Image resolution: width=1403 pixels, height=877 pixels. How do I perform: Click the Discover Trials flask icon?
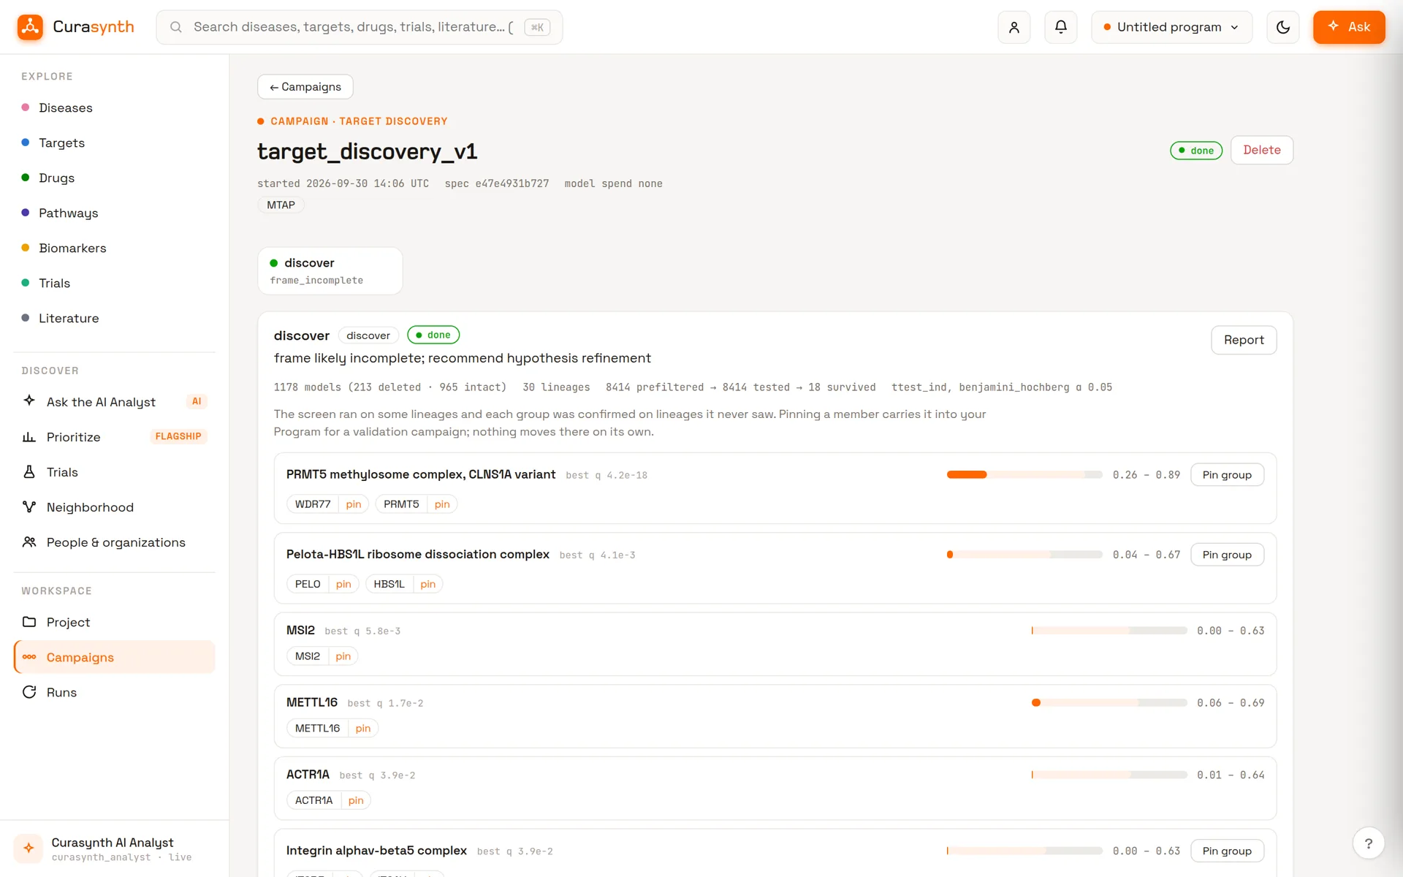point(29,471)
